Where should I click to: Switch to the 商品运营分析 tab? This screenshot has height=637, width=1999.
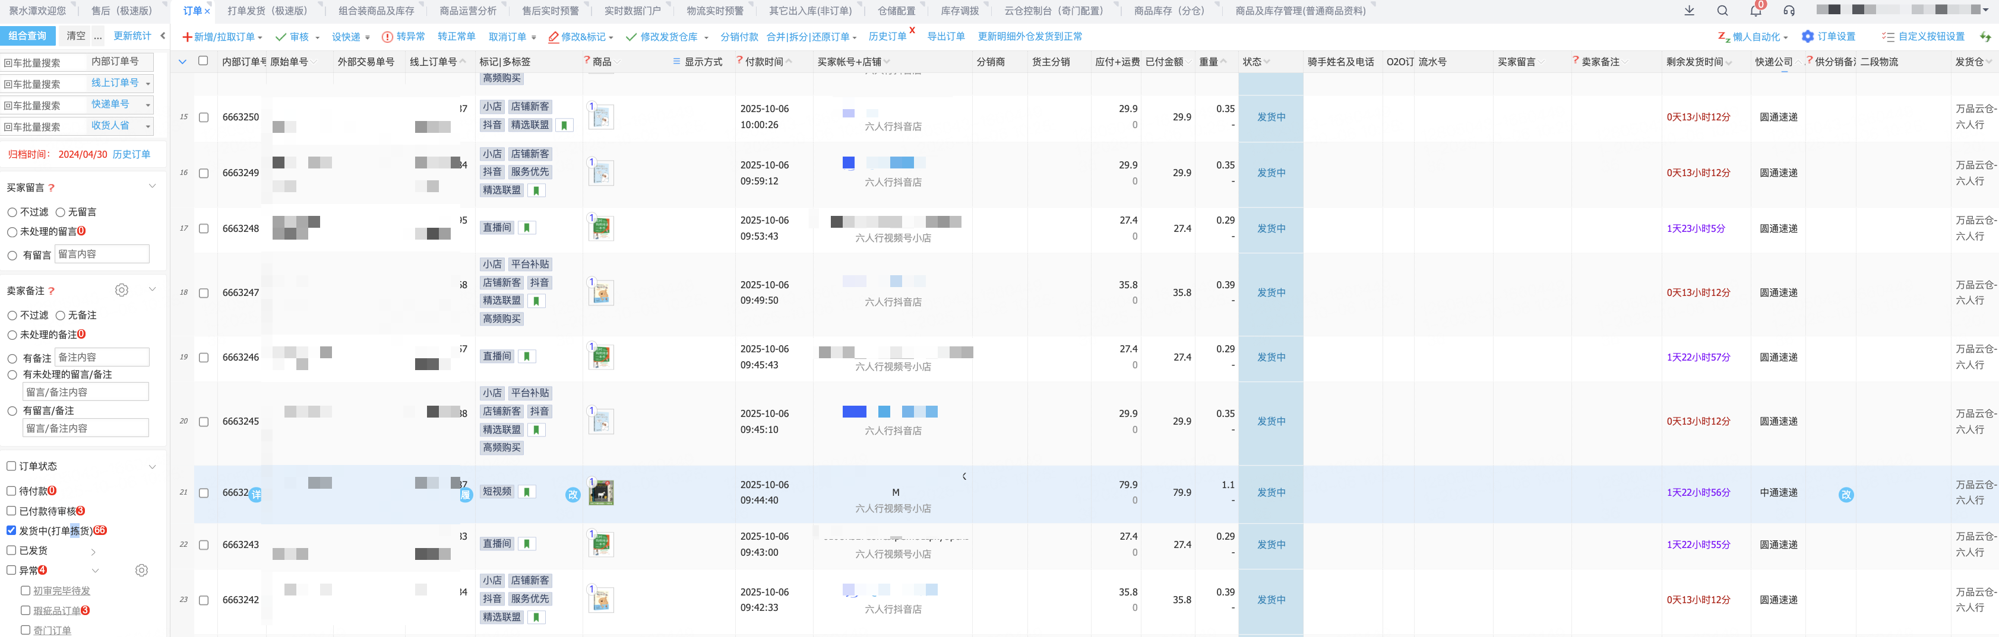click(x=468, y=11)
